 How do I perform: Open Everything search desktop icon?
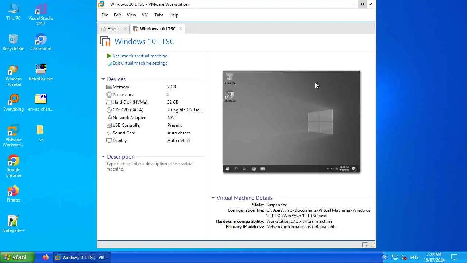point(13,103)
